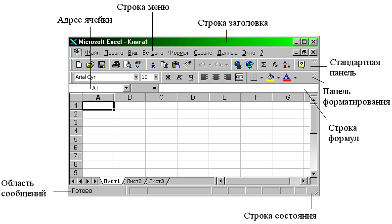Open the Name Box dropdown arrow
392x224 pixels.
pyautogui.click(x=126, y=88)
